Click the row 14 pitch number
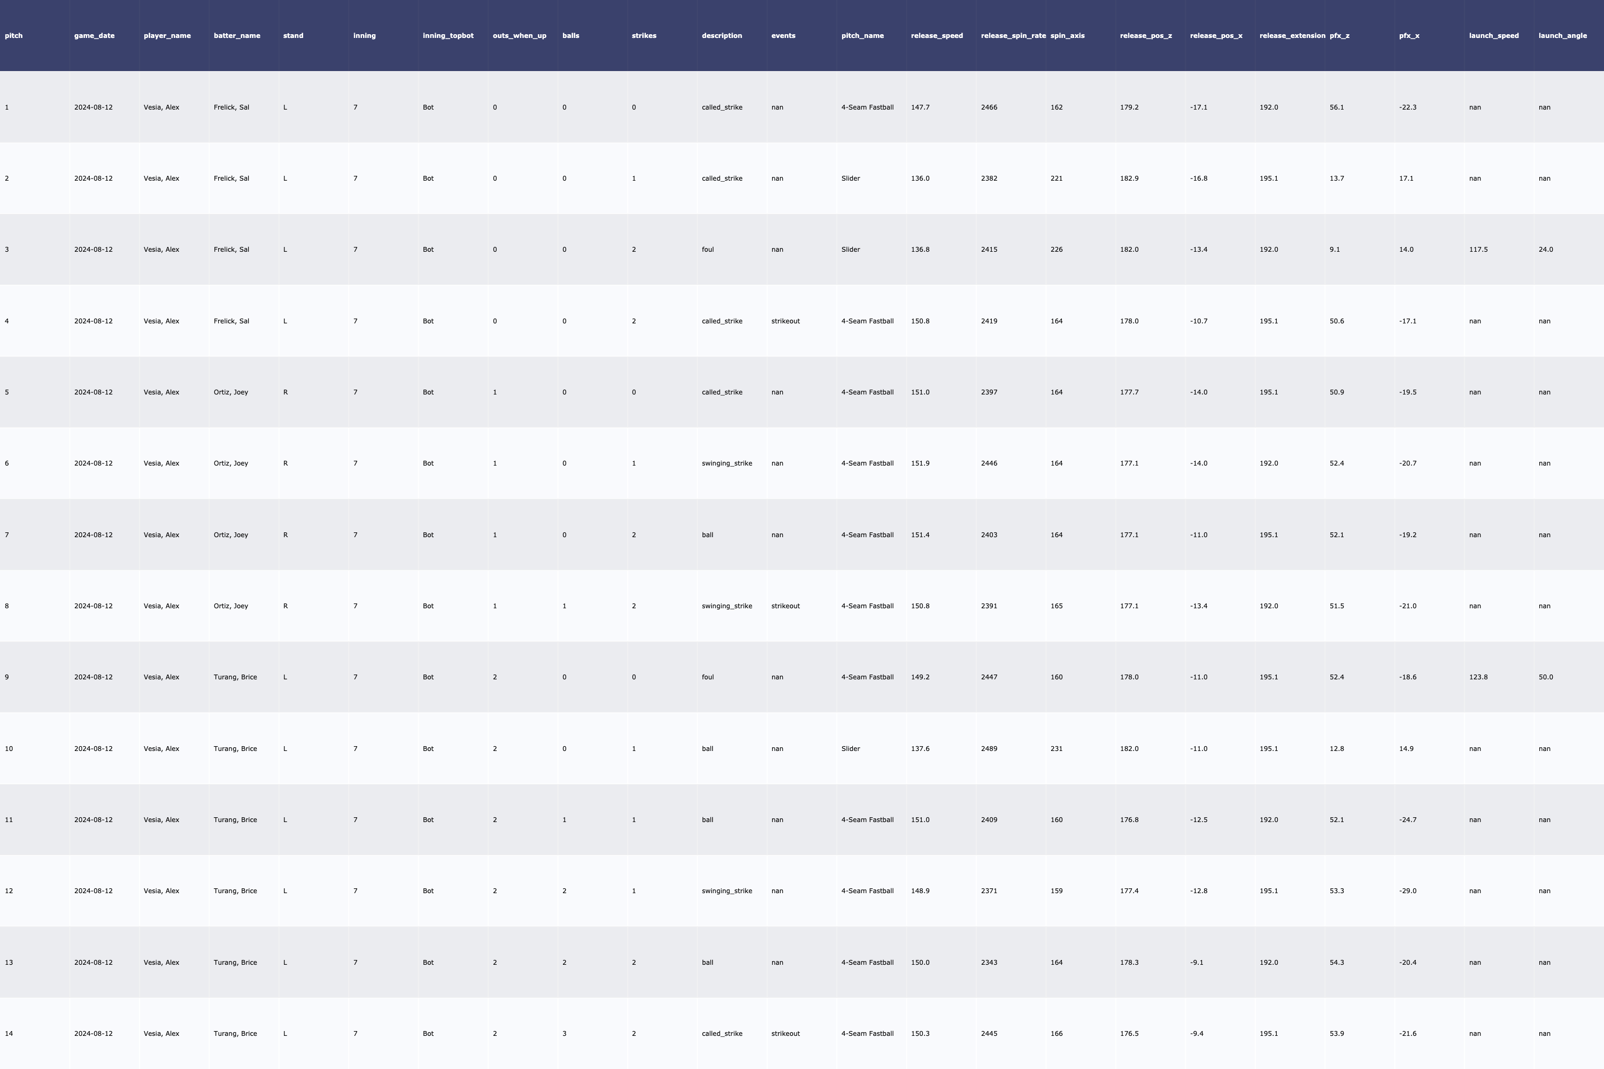This screenshot has height=1069, width=1604. click(9, 1034)
